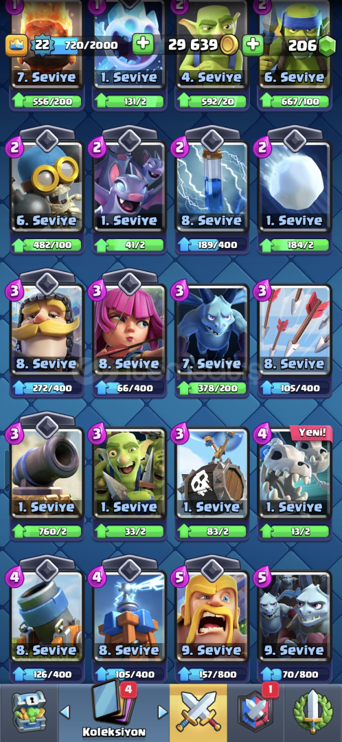Tap the Bomber card's 482/100 upgrade bar
This screenshot has width=342, height=742.
pos(47,245)
